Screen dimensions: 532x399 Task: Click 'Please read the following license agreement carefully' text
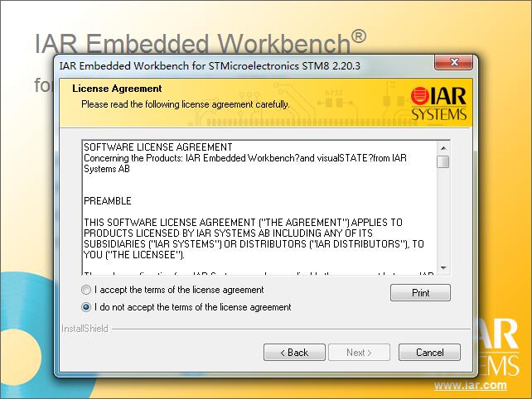tap(186, 104)
